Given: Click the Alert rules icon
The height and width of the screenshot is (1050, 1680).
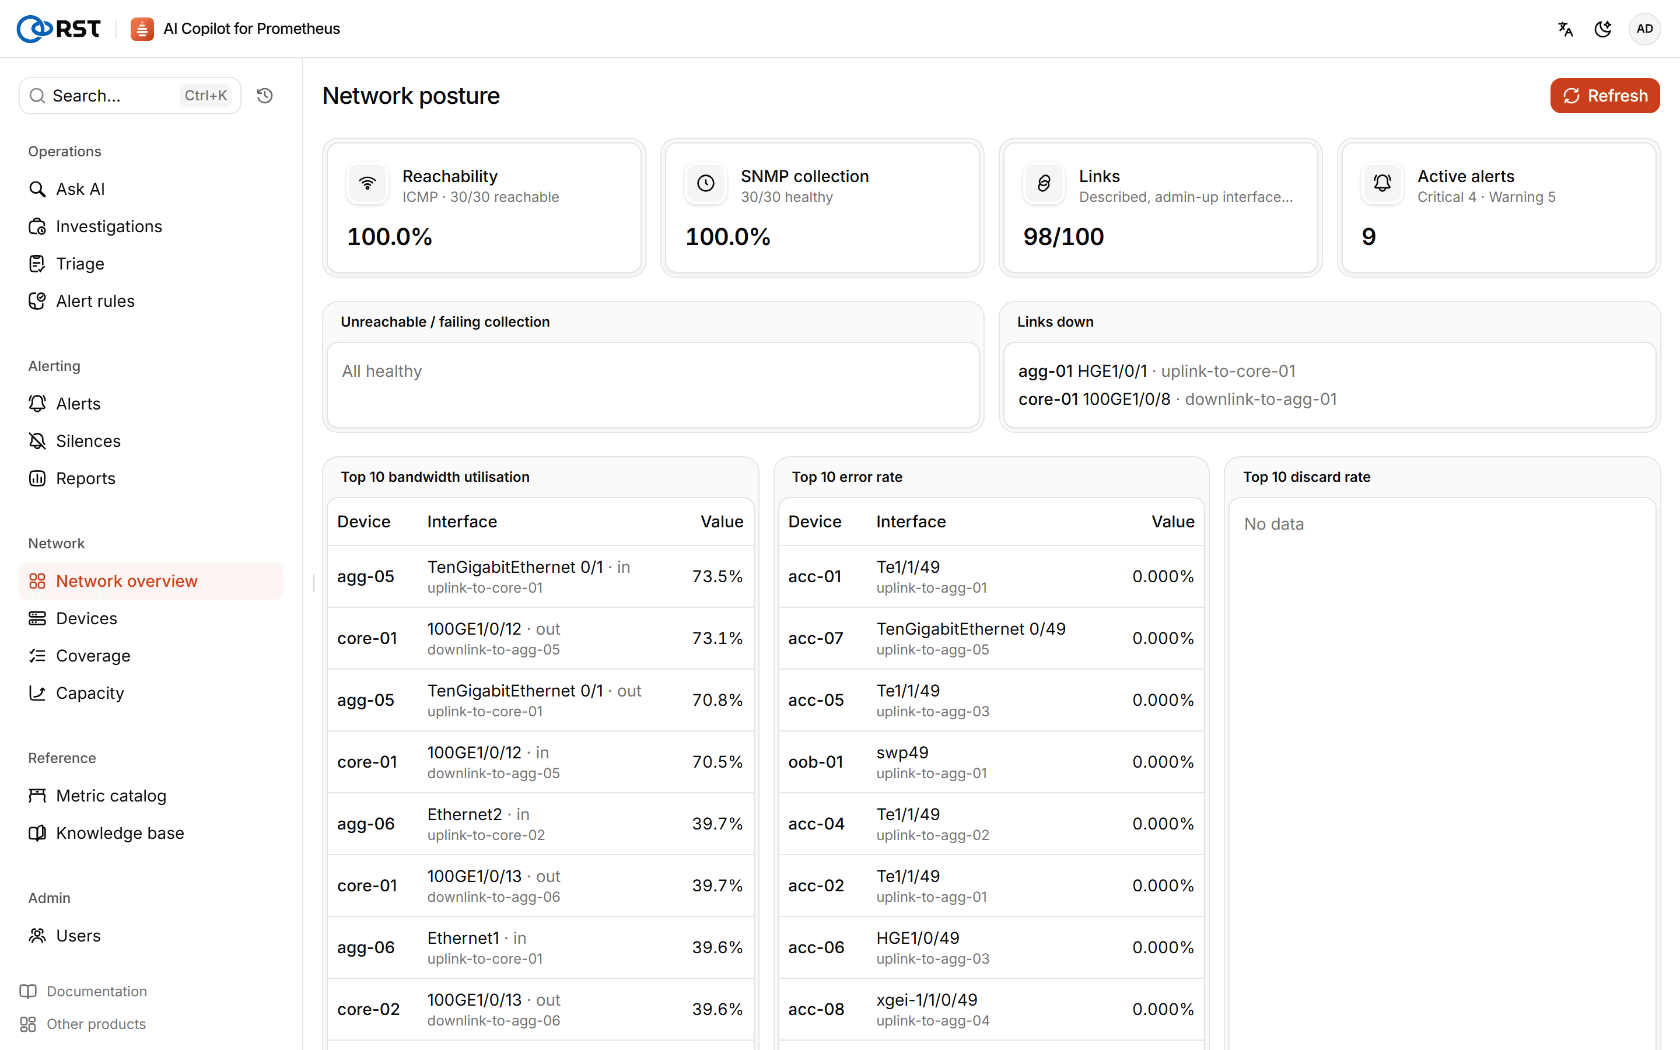Looking at the screenshot, I should point(37,300).
